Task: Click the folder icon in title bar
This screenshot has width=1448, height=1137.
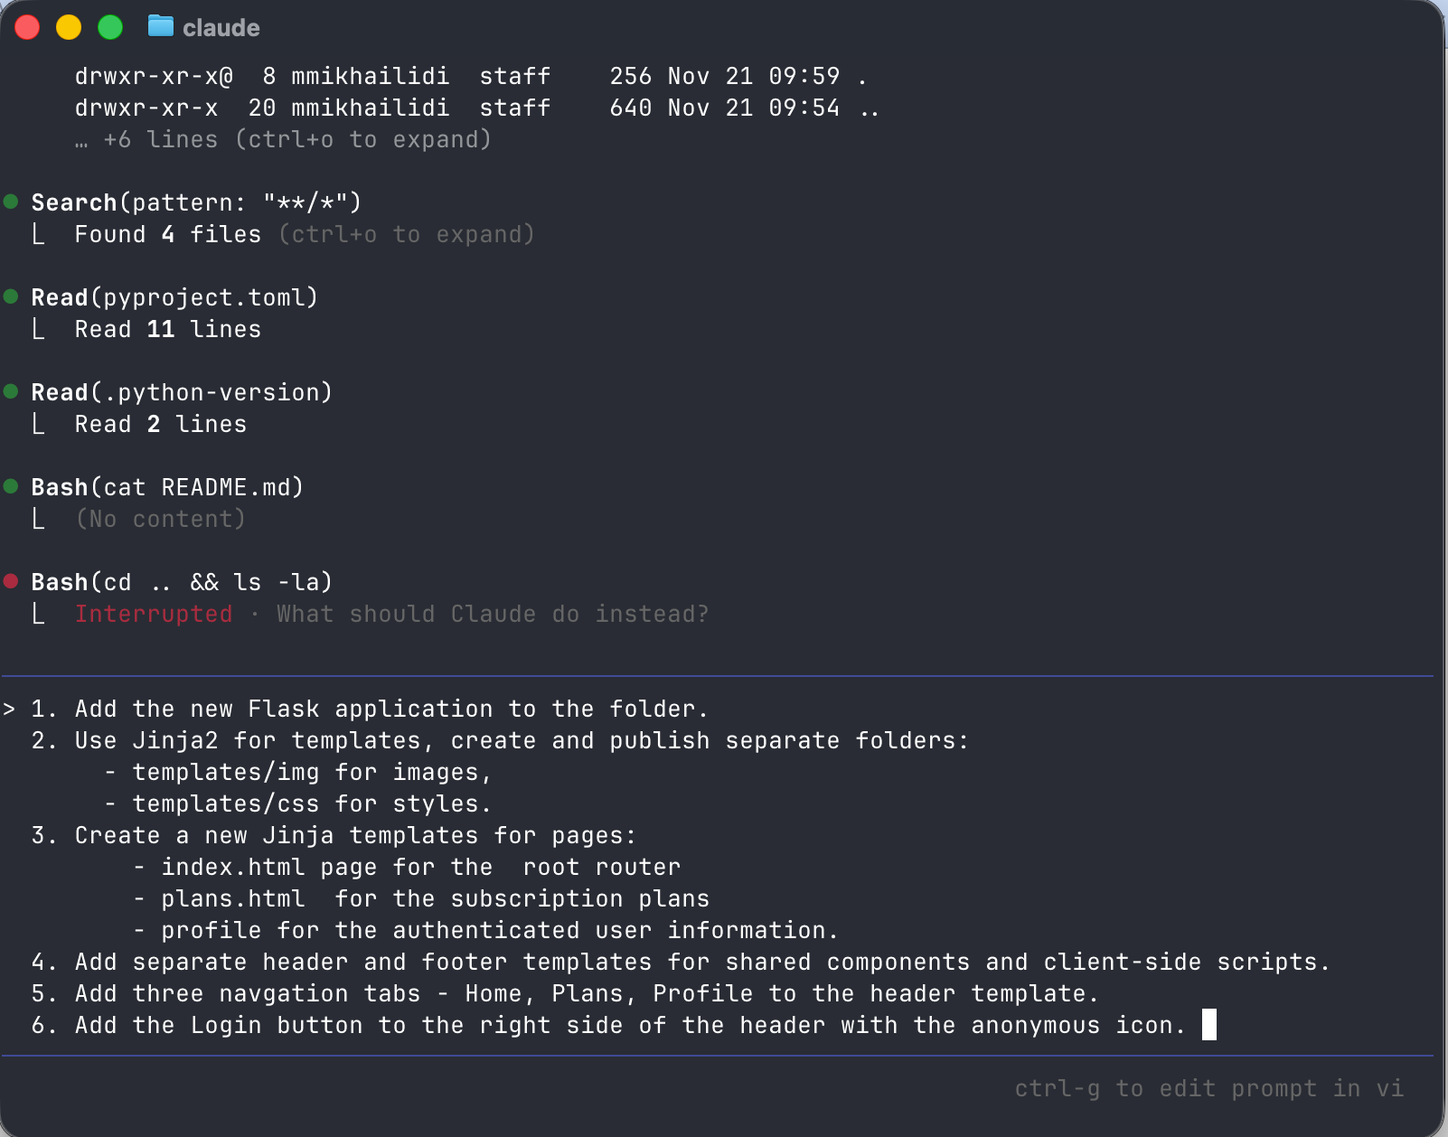Action: click(x=160, y=26)
